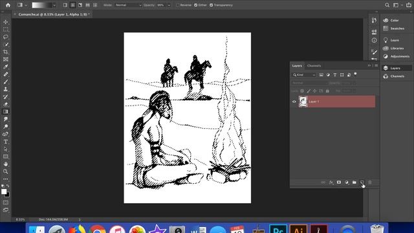Choose the Linear Gradient style

click(65, 5)
